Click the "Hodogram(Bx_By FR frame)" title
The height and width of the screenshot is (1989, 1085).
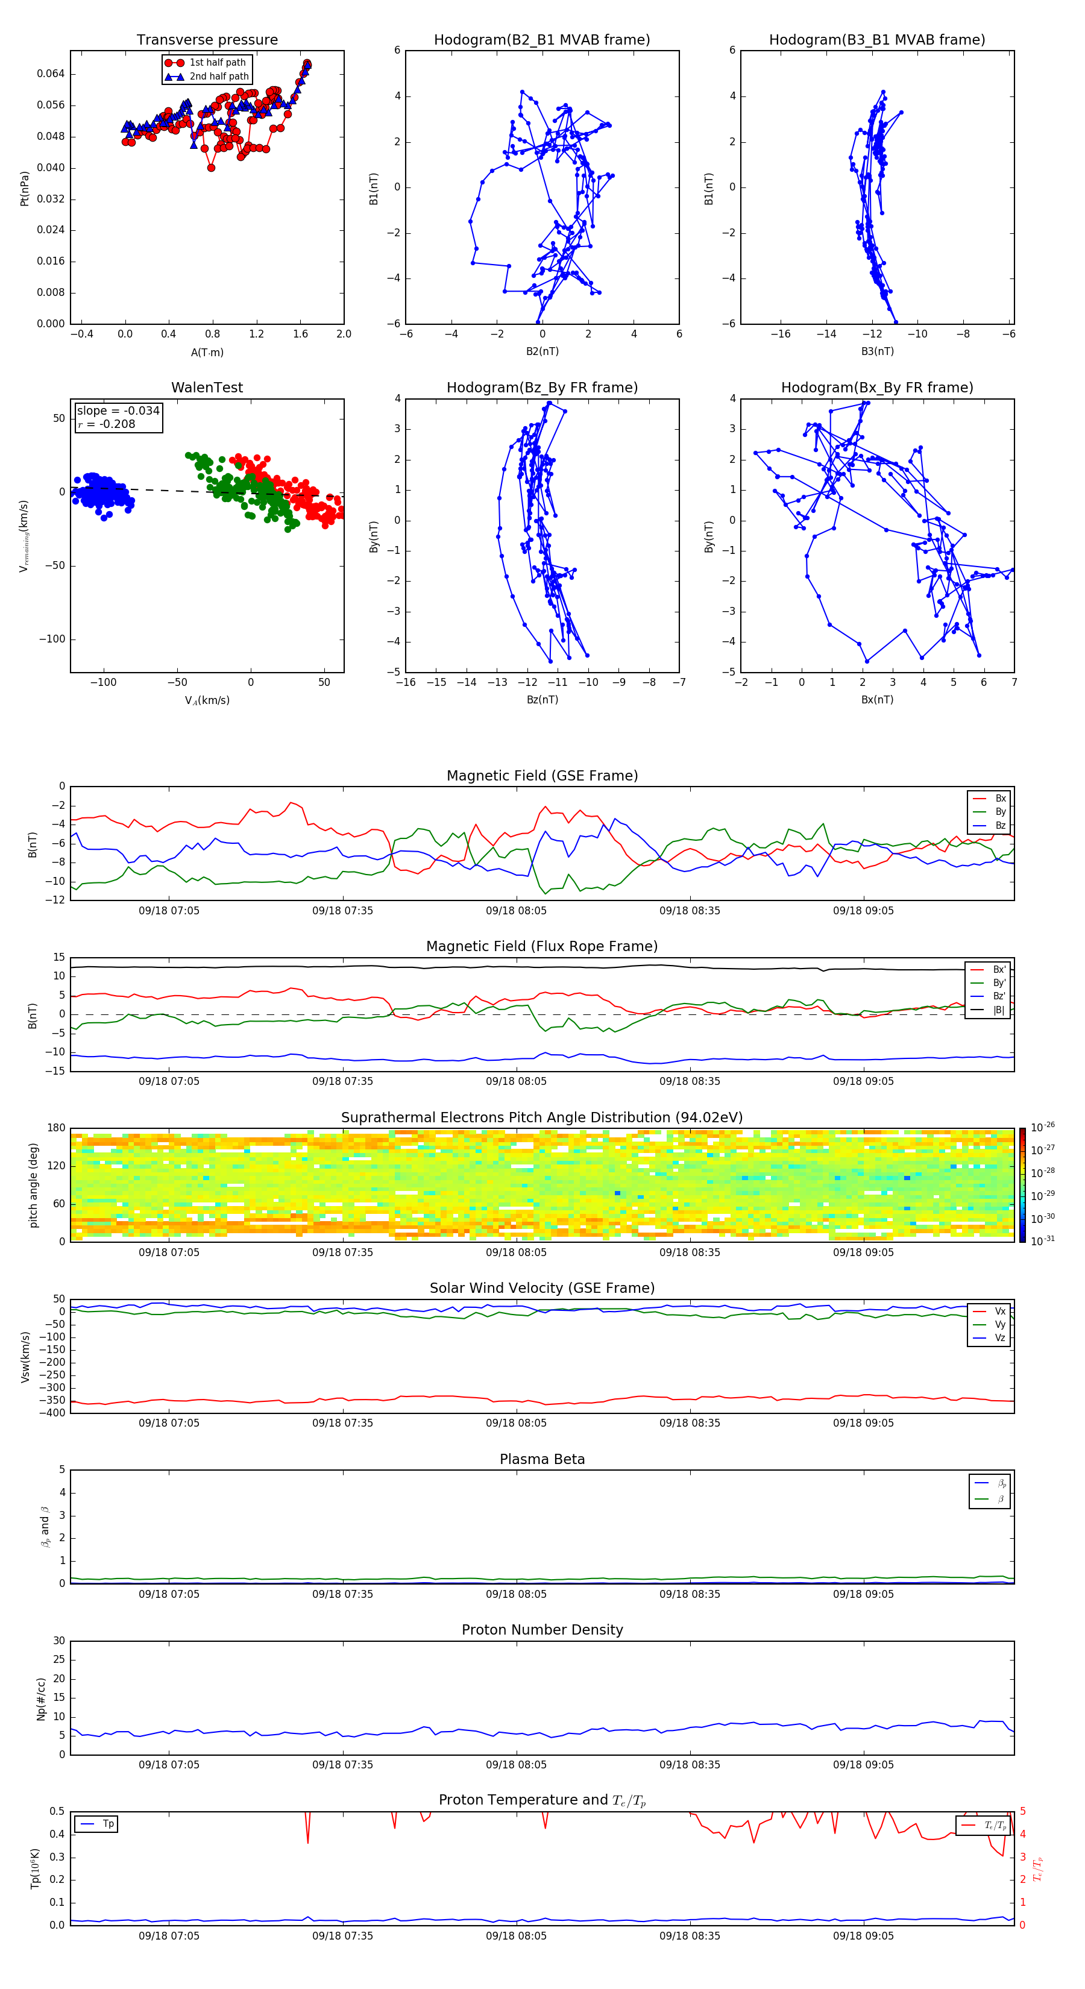pyautogui.click(x=877, y=388)
